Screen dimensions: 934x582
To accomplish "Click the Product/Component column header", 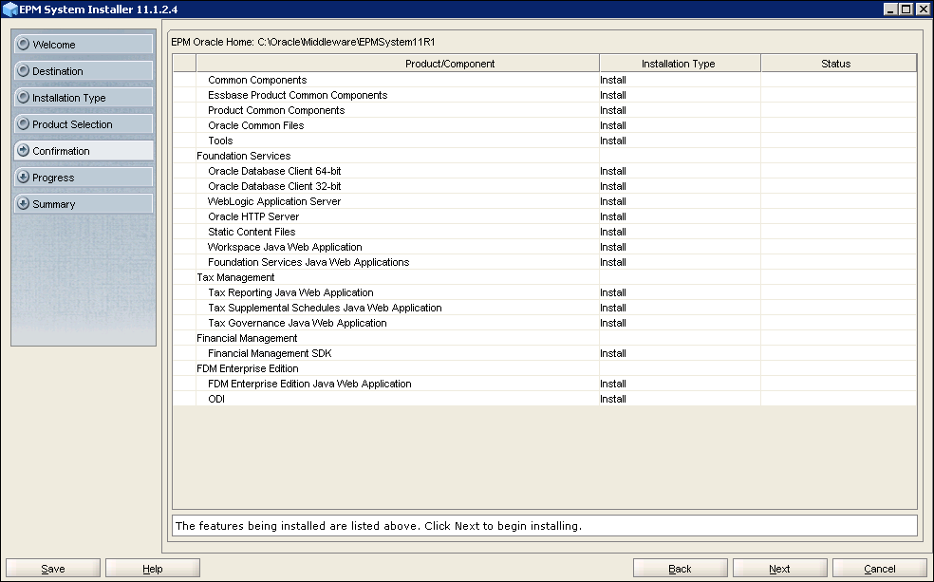I will tap(398, 64).
